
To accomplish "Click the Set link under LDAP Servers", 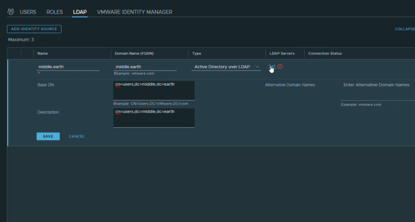I will click(x=272, y=66).
